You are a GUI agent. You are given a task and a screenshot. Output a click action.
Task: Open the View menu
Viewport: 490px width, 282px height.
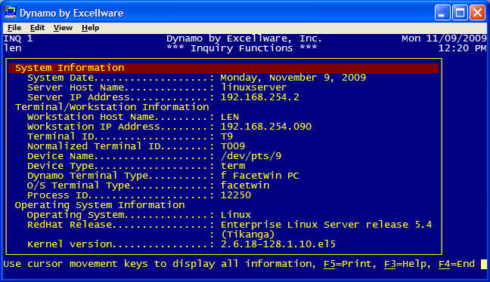pos(63,28)
